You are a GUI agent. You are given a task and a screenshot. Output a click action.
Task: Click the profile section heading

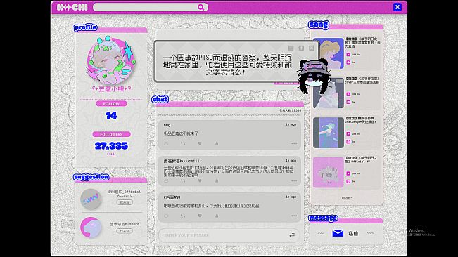click(x=85, y=27)
